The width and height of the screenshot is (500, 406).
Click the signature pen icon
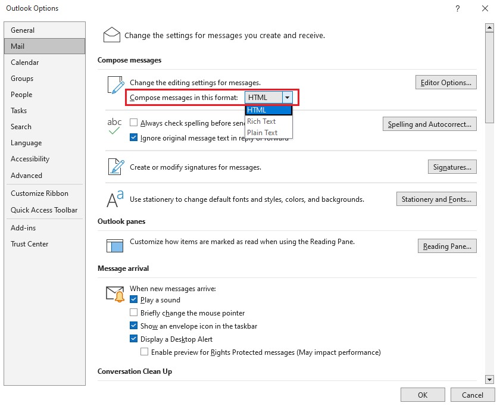pos(115,166)
